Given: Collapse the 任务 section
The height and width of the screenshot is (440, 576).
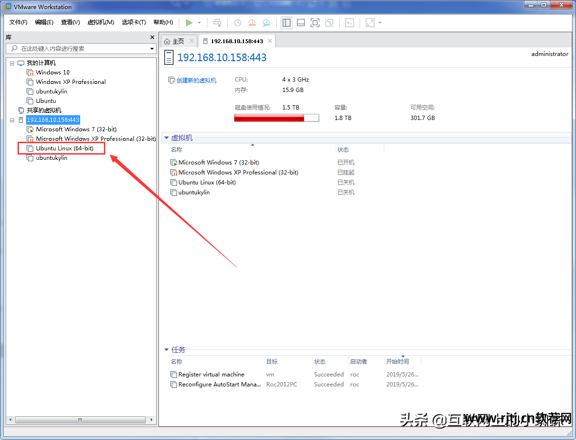Looking at the screenshot, I should [x=167, y=350].
